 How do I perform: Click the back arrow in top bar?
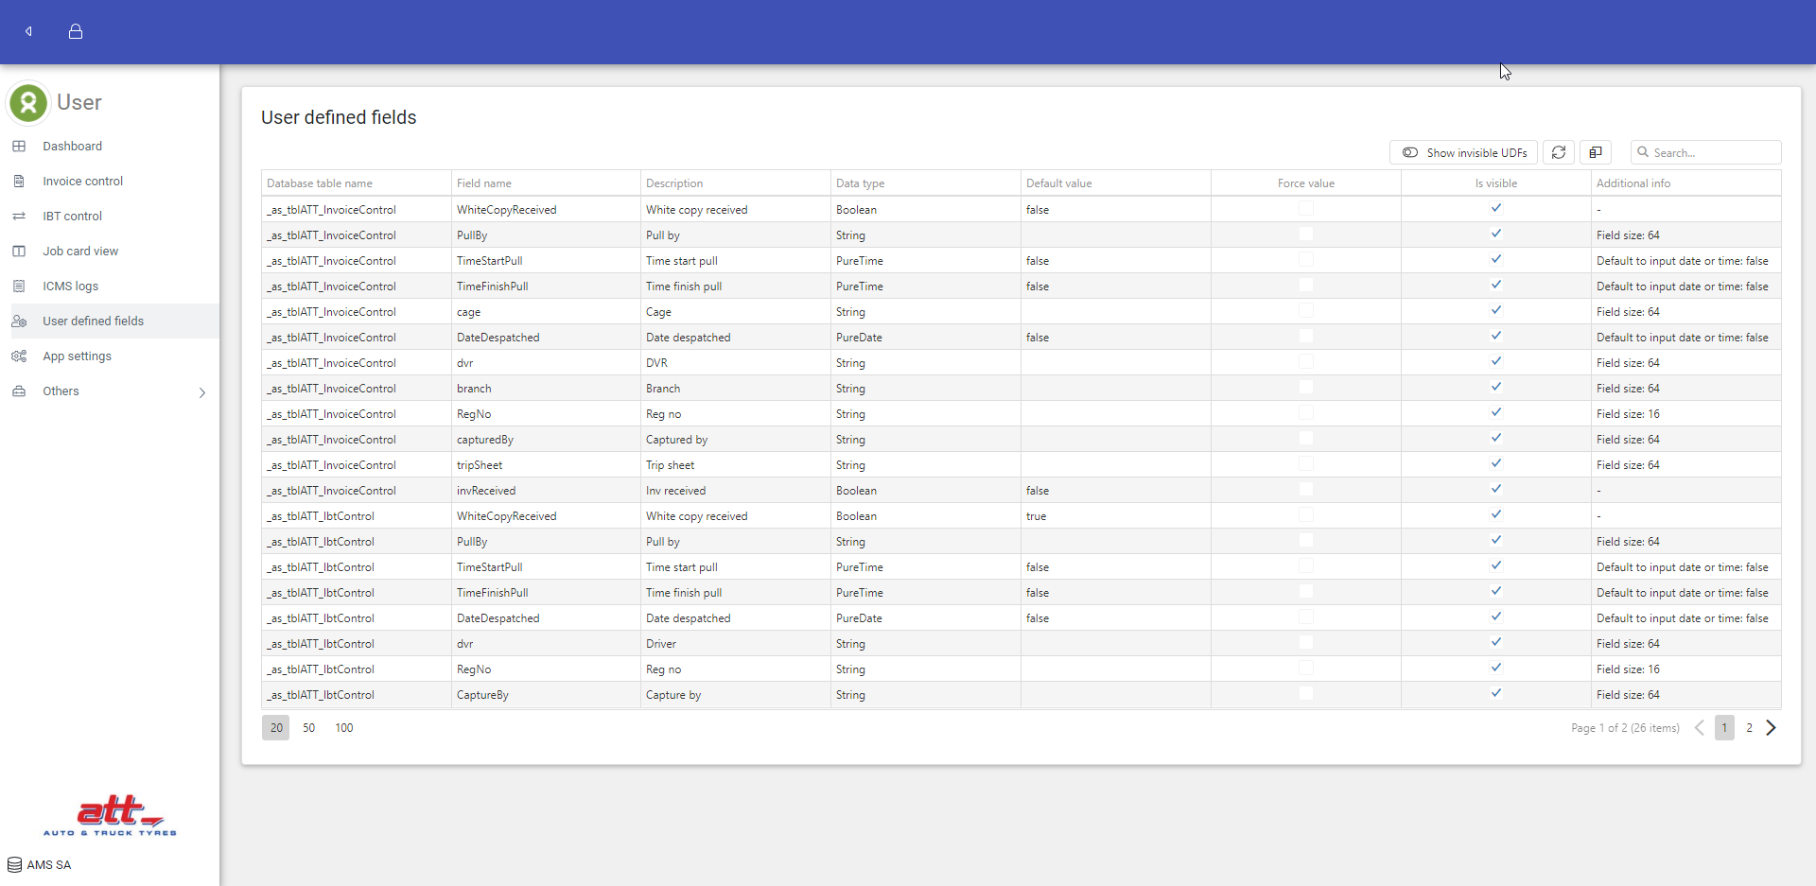click(x=28, y=31)
